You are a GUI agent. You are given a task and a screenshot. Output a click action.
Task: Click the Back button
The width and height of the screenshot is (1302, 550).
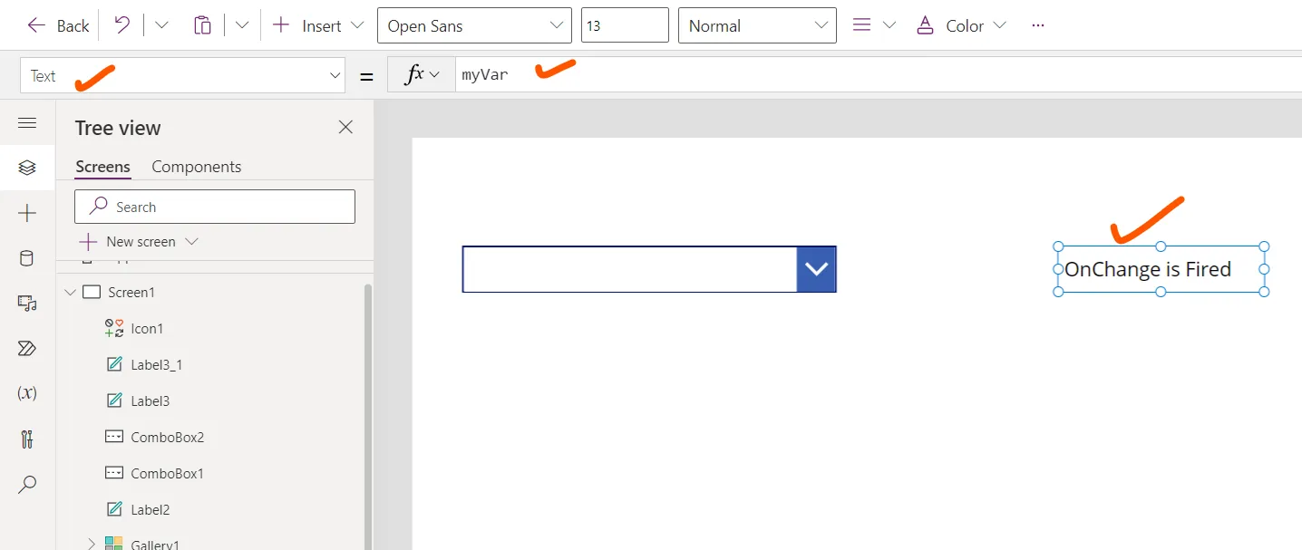click(x=57, y=25)
